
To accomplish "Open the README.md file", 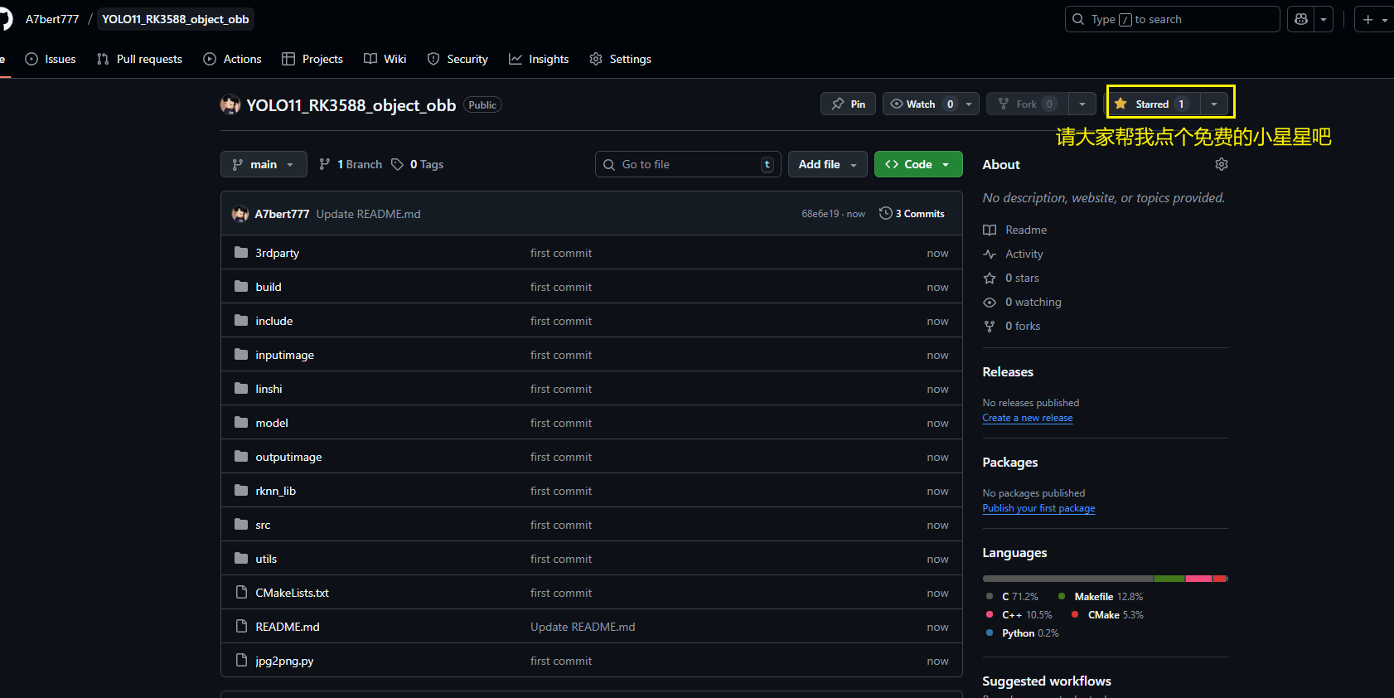I will (x=288, y=627).
